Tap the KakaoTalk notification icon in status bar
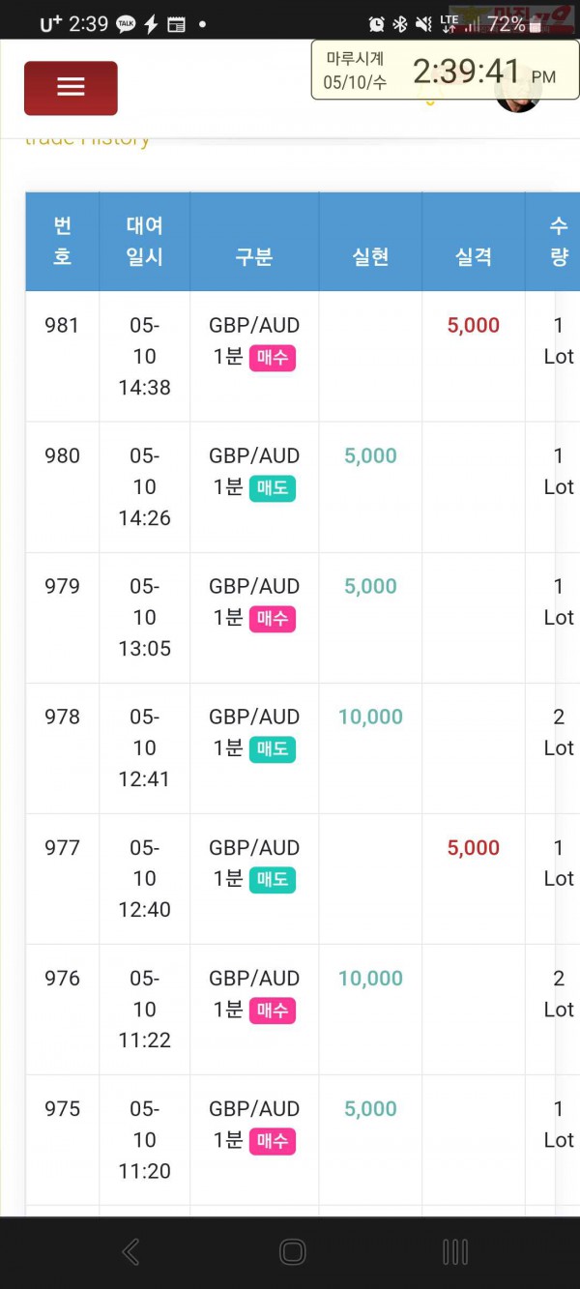Screen dimensions: 580x1289 (126, 25)
